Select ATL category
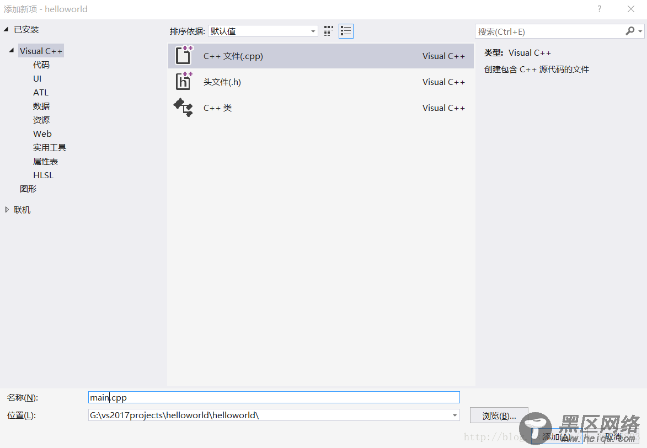The height and width of the screenshot is (448, 647). 41,93
